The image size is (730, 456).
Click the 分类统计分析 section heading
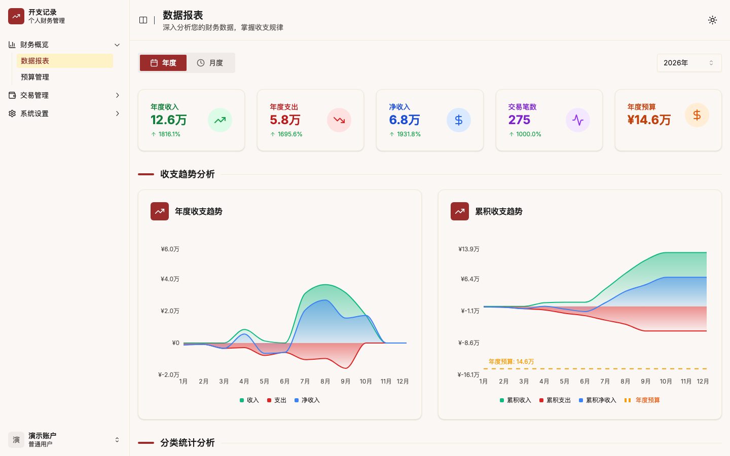click(x=188, y=443)
